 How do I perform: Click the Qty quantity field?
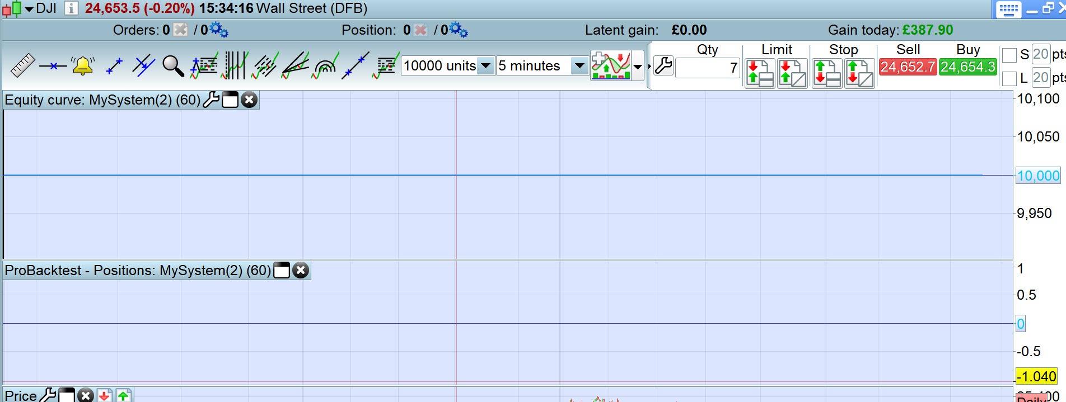tap(708, 68)
